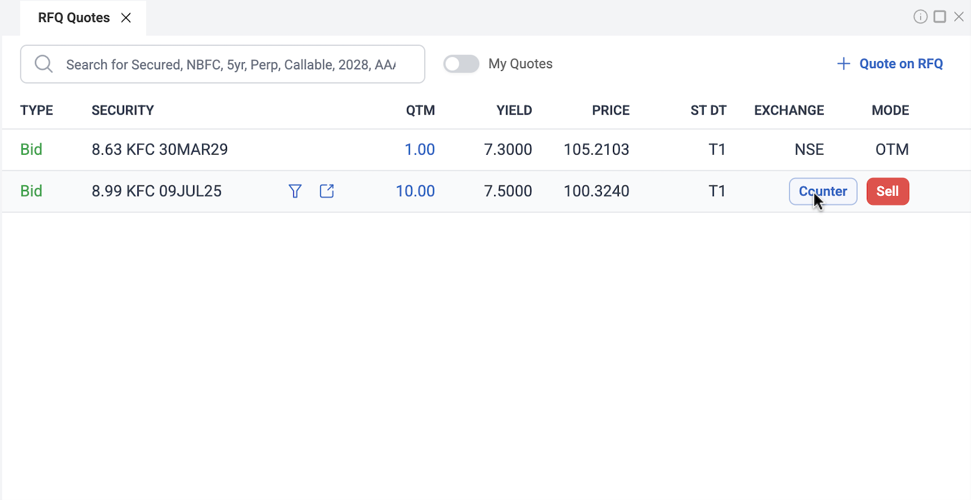The width and height of the screenshot is (971, 500).
Task: Sort by the PRICE column header
Action: point(611,110)
